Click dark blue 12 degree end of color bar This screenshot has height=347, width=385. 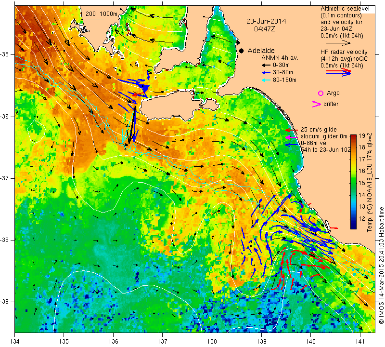pos(353,225)
